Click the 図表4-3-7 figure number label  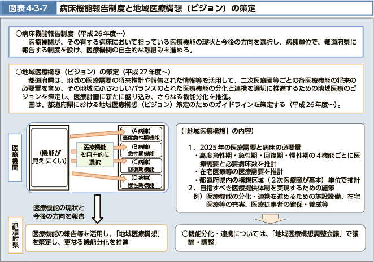26,8
